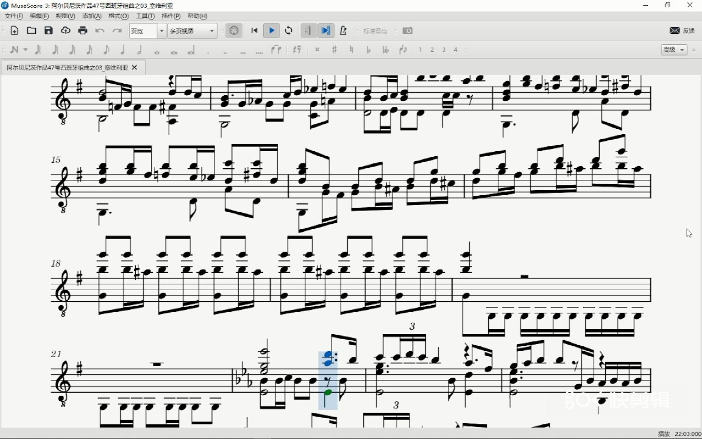The width and height of the screenshot is (702, 439).
Task: Create a new score with the toolbar icon
Action: [x=14, y=30]
